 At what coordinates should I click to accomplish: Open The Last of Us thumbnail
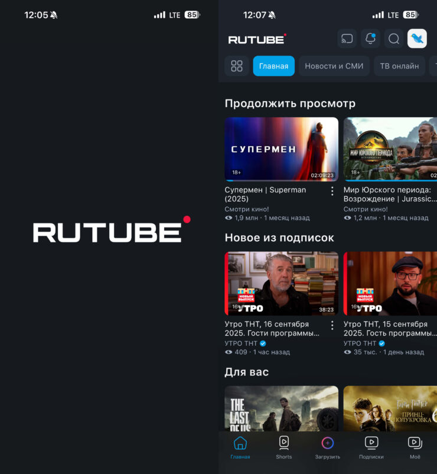tap(282, 408)
